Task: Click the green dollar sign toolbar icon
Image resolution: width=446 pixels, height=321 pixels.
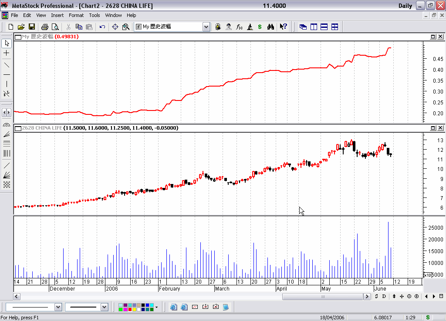Action: tap(260, 27)
